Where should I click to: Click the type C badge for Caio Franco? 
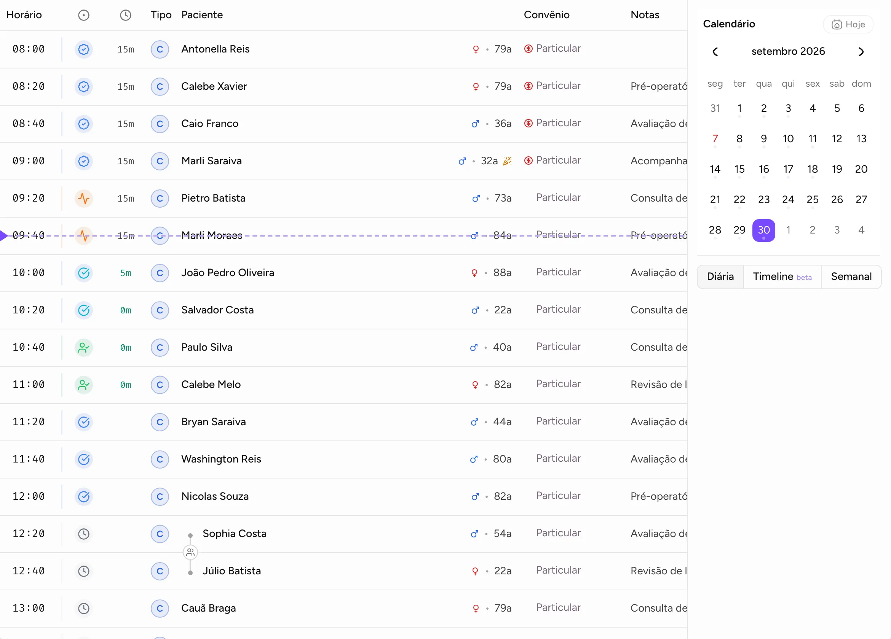160,124
